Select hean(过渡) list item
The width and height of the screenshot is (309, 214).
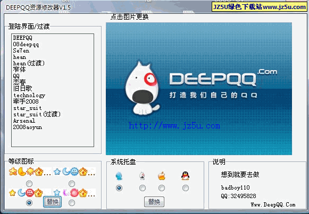tap(29, 63)
